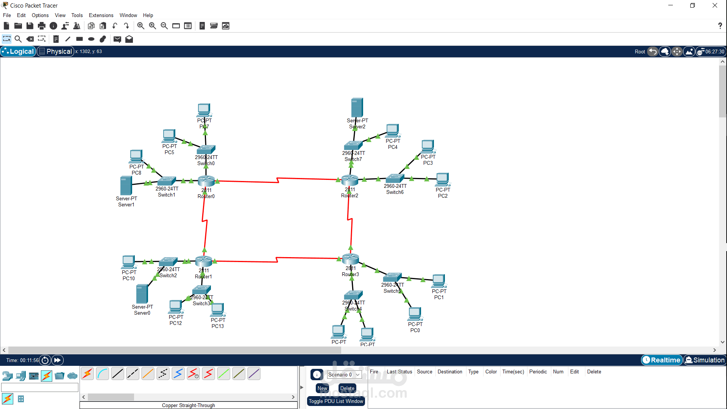Open the Extensions menu
Image resolution: width=727 pixels, height=409 pixels.
(101, 15)
